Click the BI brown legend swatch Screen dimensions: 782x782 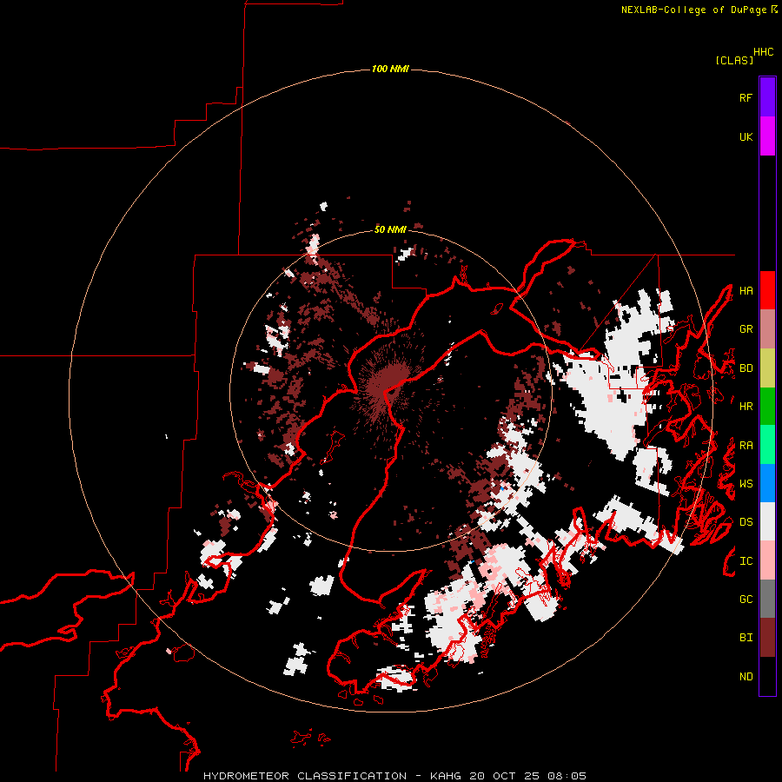pos(767,638)
